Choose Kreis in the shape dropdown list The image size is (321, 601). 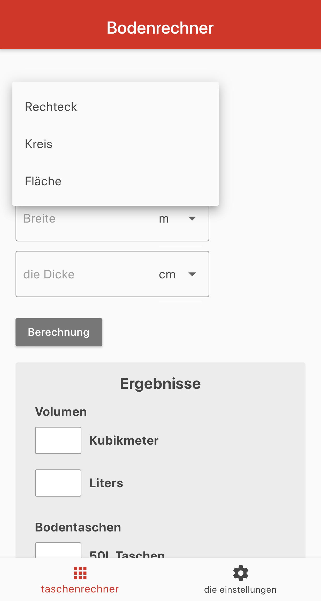point(116,144)
